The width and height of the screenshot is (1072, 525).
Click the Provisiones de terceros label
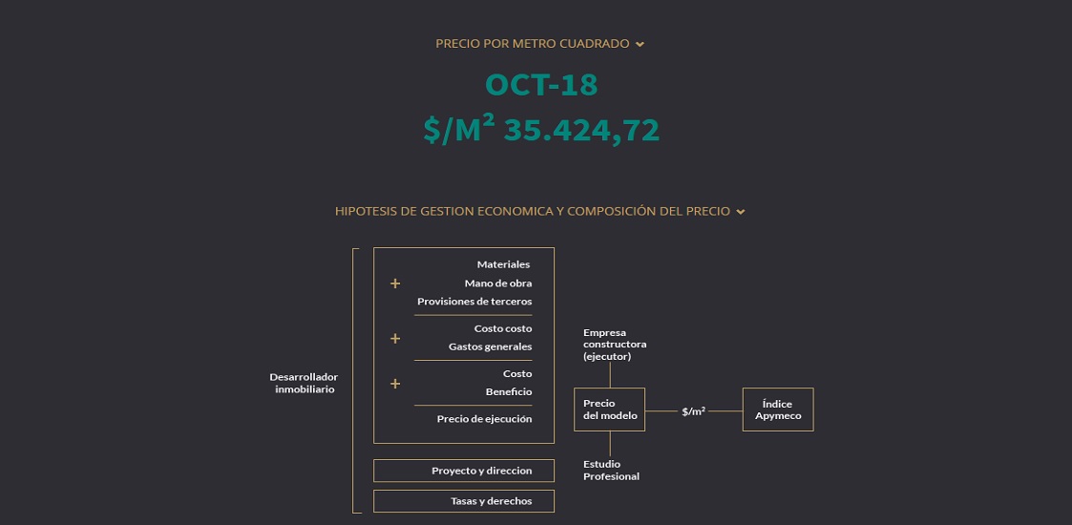tap(474, 302)
